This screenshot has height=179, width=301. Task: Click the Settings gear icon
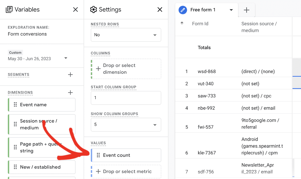(x=94, y=10)
